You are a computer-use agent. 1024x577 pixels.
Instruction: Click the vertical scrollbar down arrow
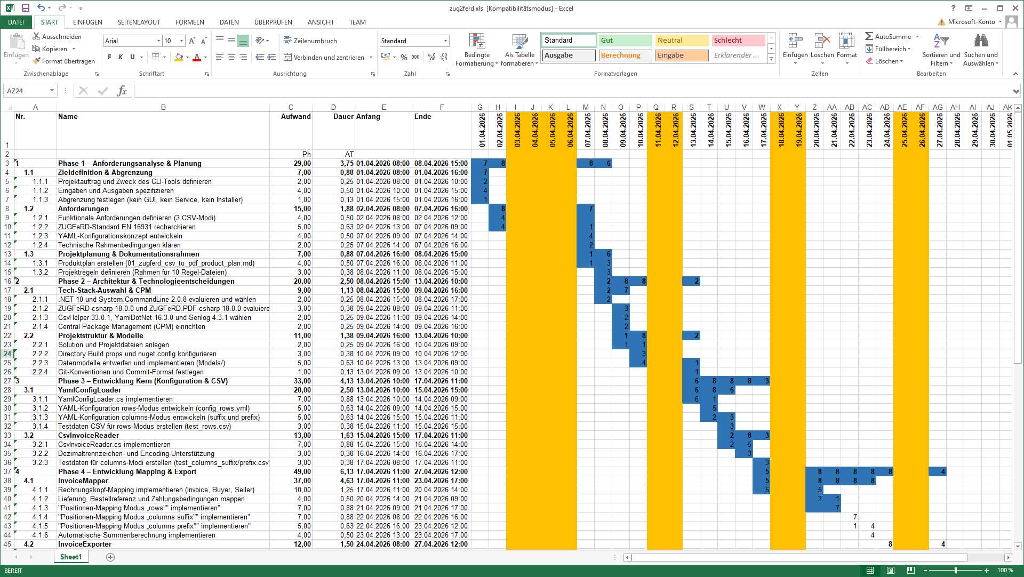coord(1018,546)
